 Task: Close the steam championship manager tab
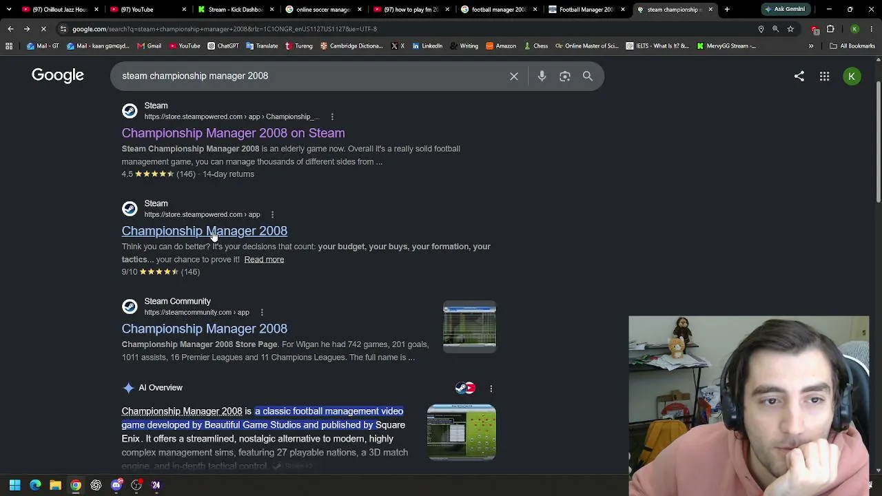point(710,10)
